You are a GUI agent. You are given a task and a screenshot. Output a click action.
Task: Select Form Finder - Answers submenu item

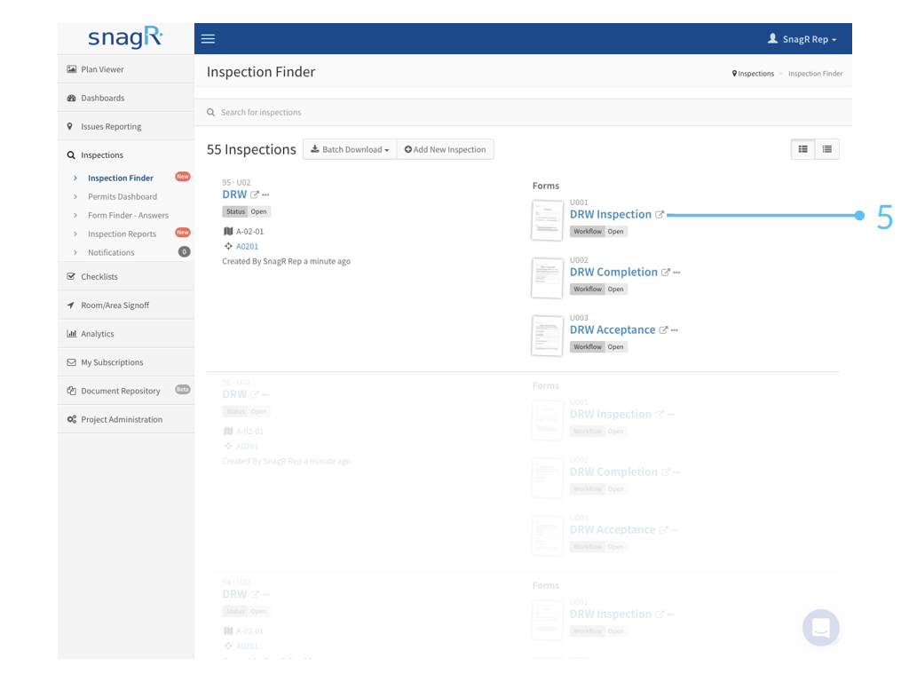[128, 215]
